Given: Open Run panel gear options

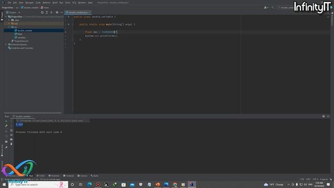Looking at the screenshot, I should [x=324, y=116].
